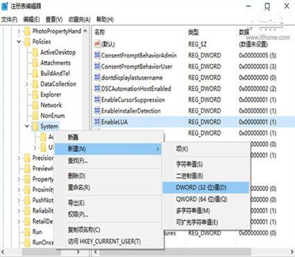Viewport: 295px width, 257px height.
Task: Select 多字符串值(M) in the submenu
Action: (x=206, y=210)
